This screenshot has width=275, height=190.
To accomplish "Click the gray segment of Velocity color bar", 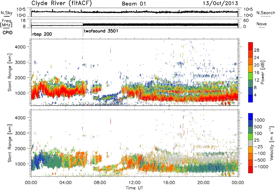I will [x=251, y=143].
